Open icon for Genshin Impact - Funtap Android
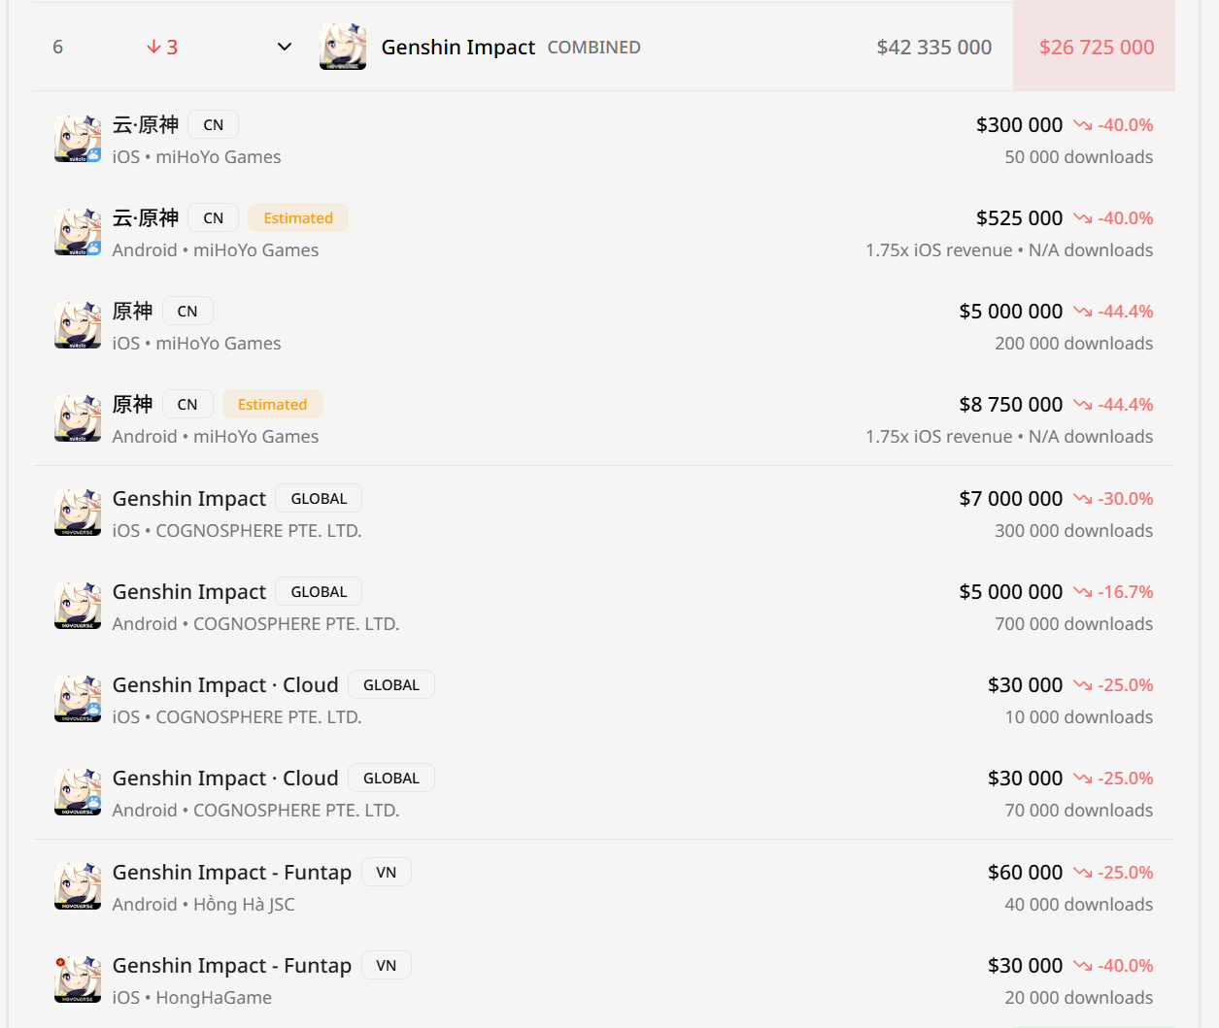Viewport: 1219px width, 1028px height. [78, 886]
